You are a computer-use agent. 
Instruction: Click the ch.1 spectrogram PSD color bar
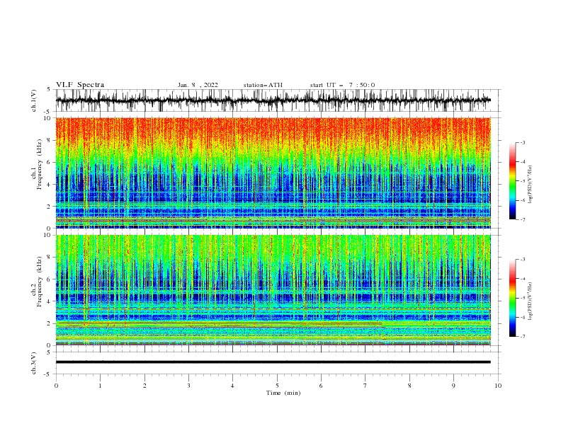(512, 181)
